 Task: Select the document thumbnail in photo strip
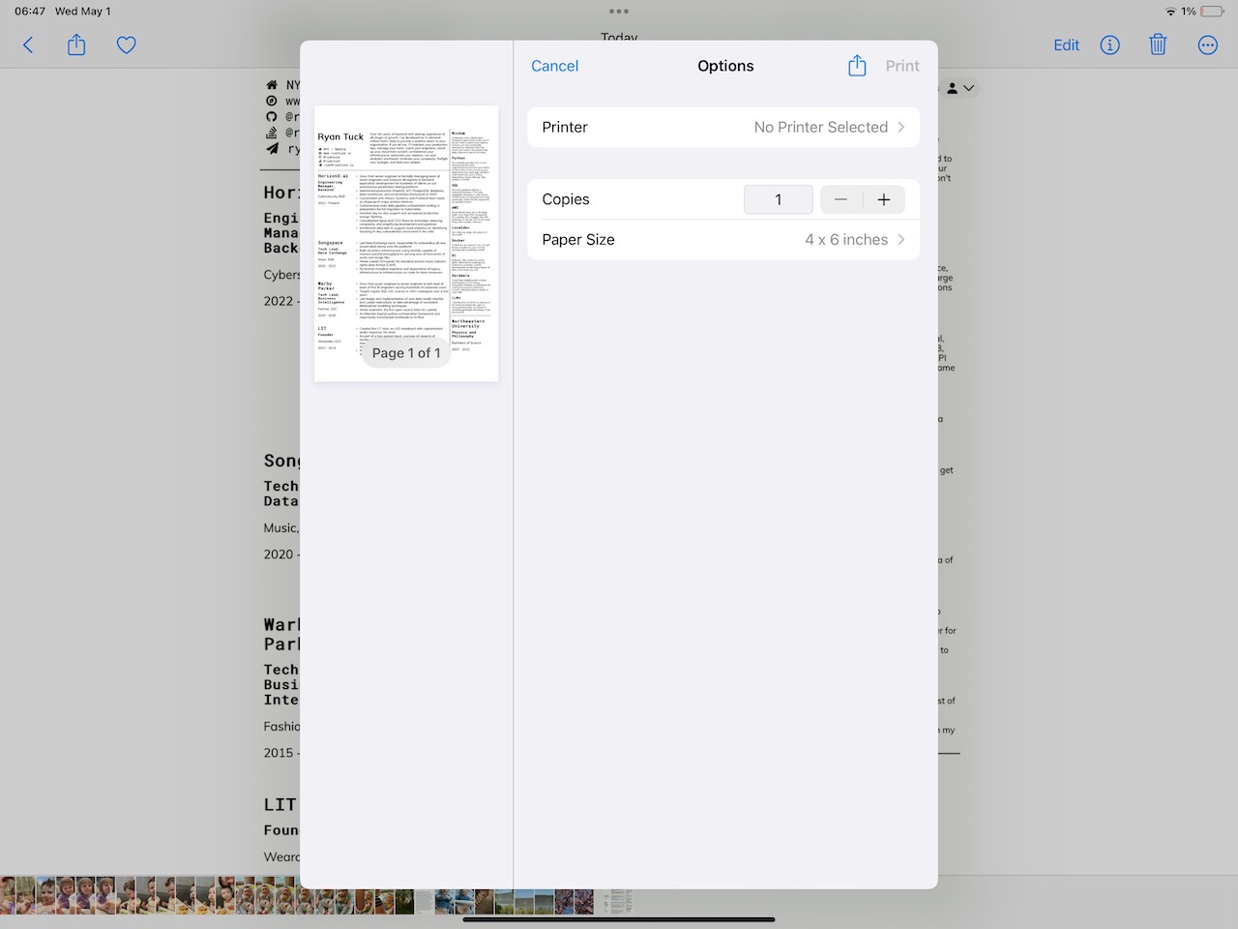point(617,902)
